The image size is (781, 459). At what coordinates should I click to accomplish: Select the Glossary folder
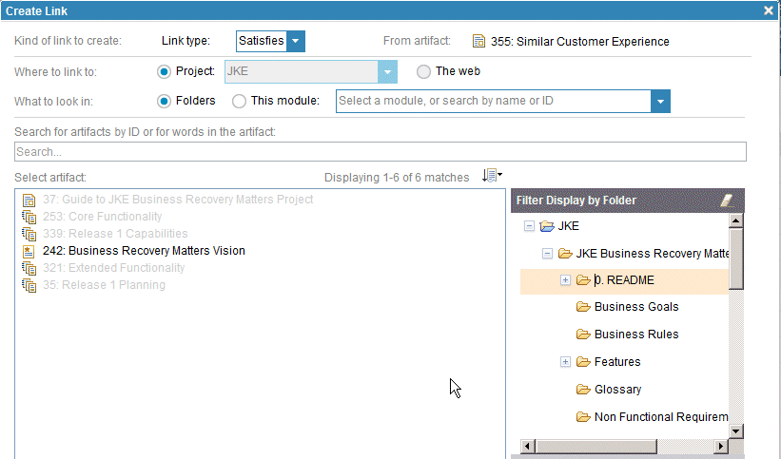click(x=618, y=390)
